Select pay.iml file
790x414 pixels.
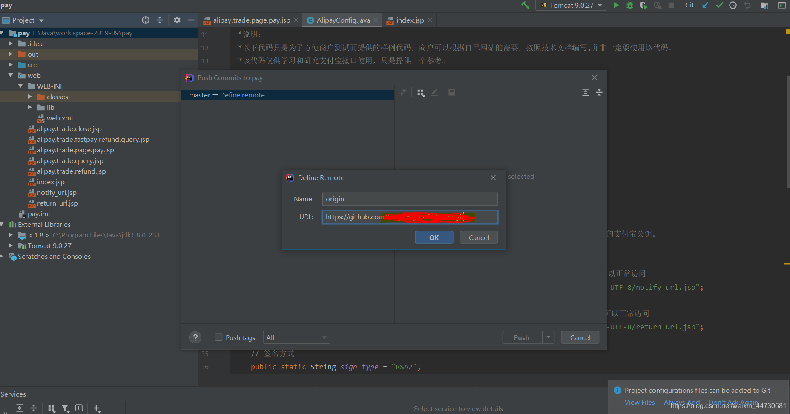(38, 214)
